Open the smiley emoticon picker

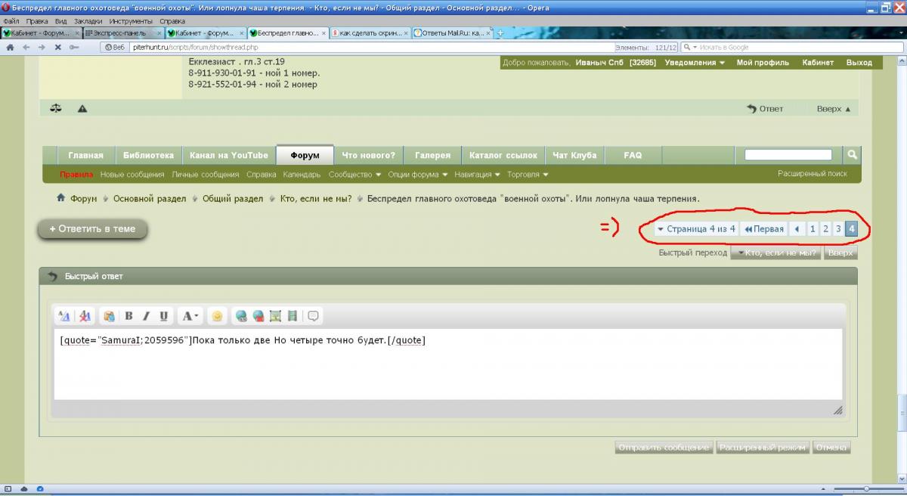click(217, 316)
